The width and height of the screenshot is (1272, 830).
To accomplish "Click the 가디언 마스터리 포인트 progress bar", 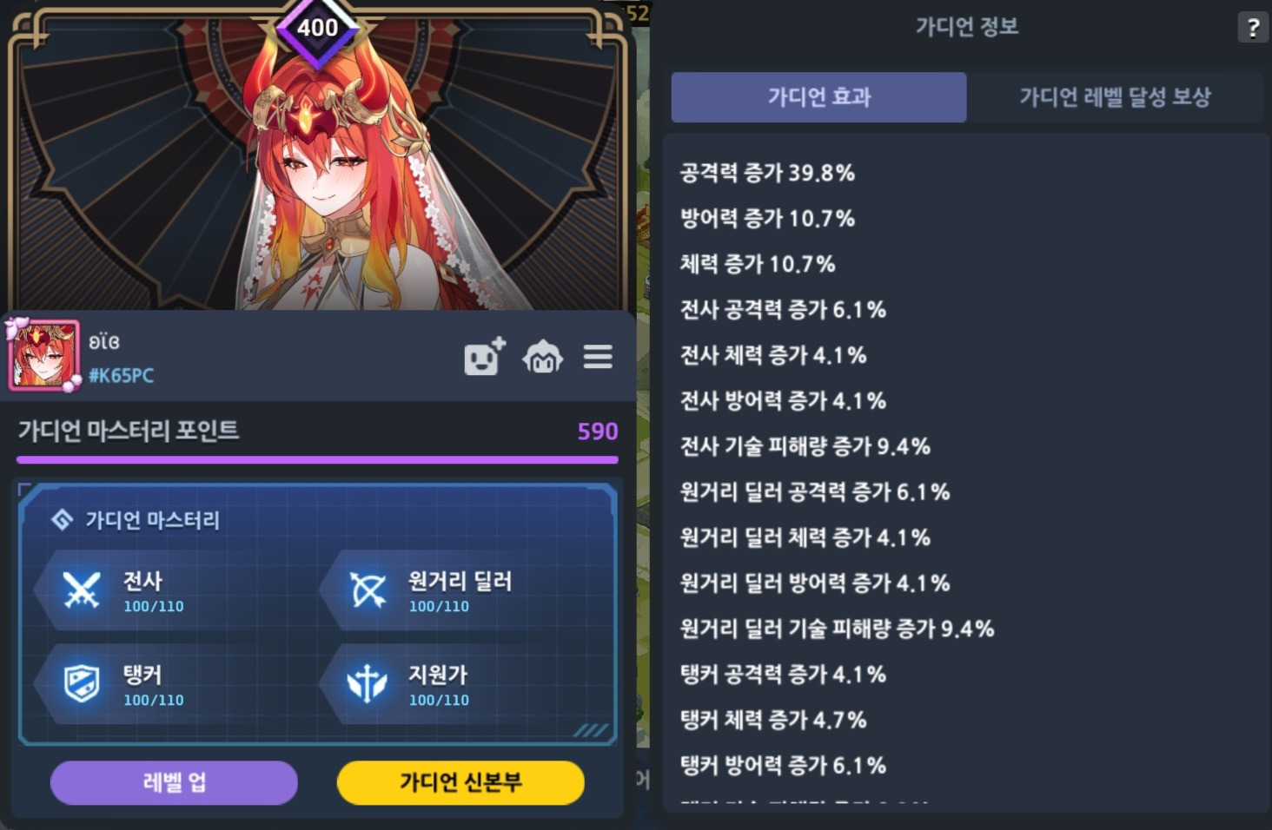I will point(317,459).
